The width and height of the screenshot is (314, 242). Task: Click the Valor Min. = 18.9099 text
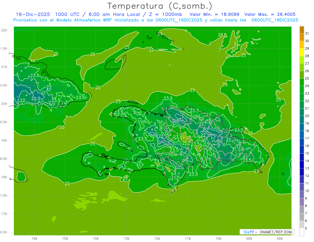click(214, 14)
